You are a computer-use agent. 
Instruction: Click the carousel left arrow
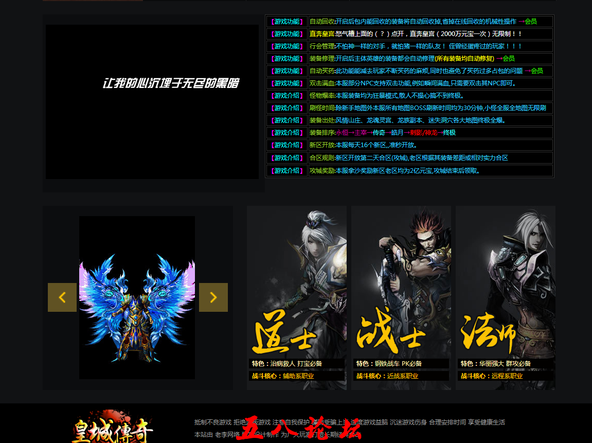click(62, 297)
